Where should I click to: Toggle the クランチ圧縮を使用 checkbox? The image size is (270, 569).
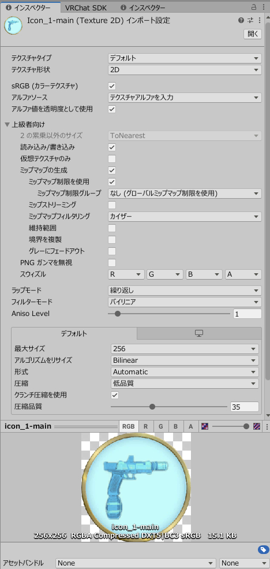click(x=115, y=395)
